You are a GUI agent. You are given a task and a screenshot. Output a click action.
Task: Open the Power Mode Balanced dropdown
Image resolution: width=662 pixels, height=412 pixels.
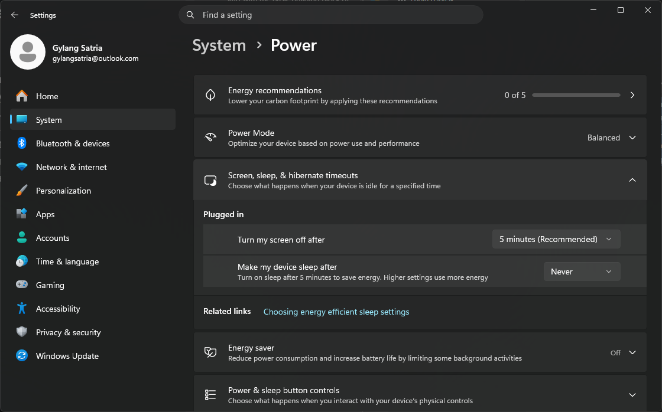coord(611,138)
